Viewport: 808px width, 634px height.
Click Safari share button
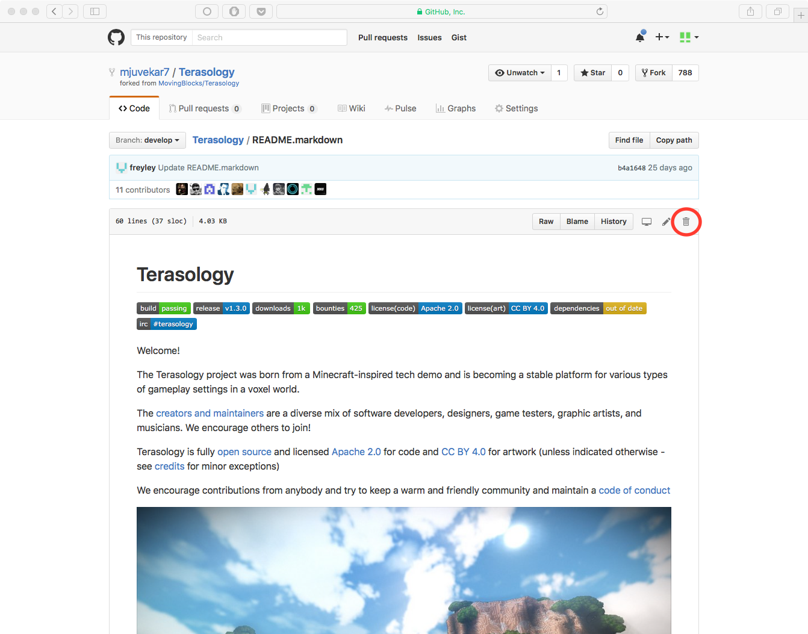coord(750,11)
